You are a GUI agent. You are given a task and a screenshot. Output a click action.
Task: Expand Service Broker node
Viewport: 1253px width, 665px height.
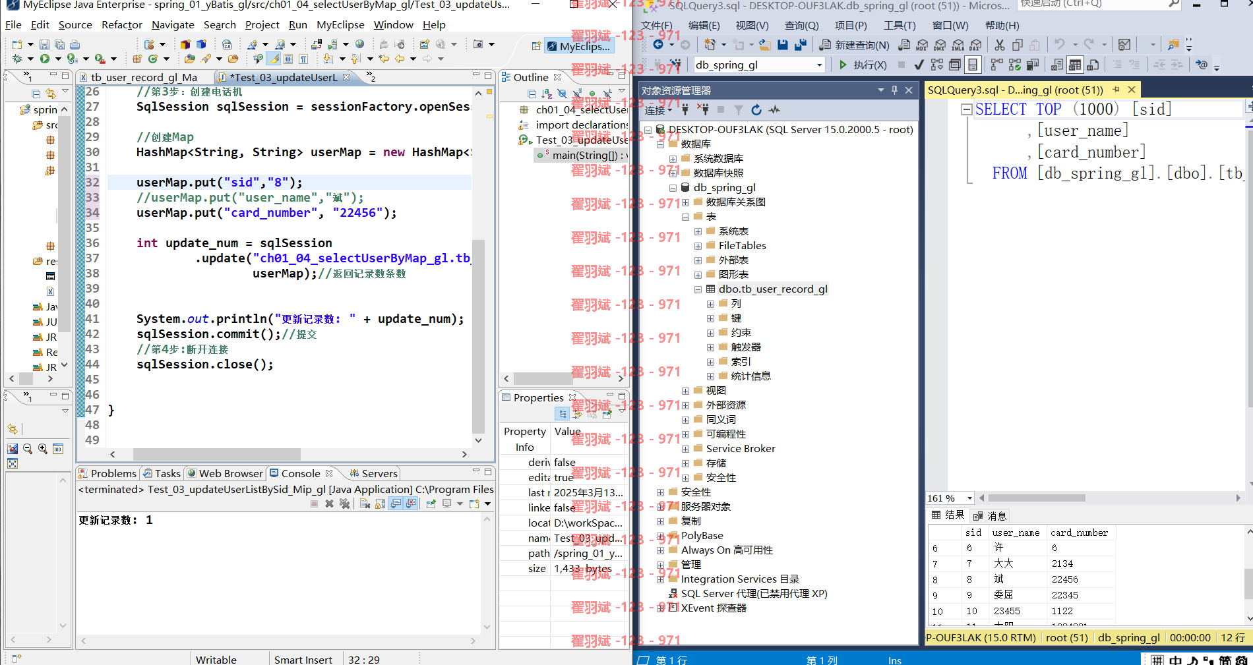[x=685, y=449]
